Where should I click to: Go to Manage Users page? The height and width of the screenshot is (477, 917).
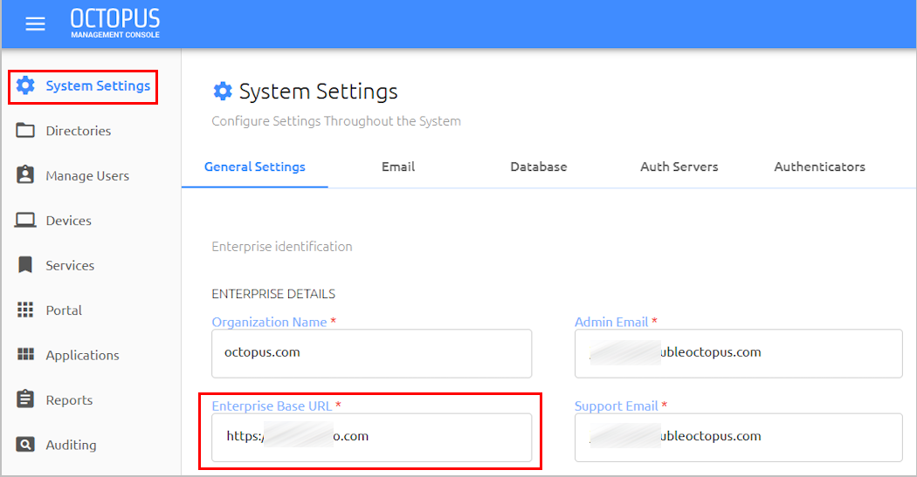(x=87, y=176)
